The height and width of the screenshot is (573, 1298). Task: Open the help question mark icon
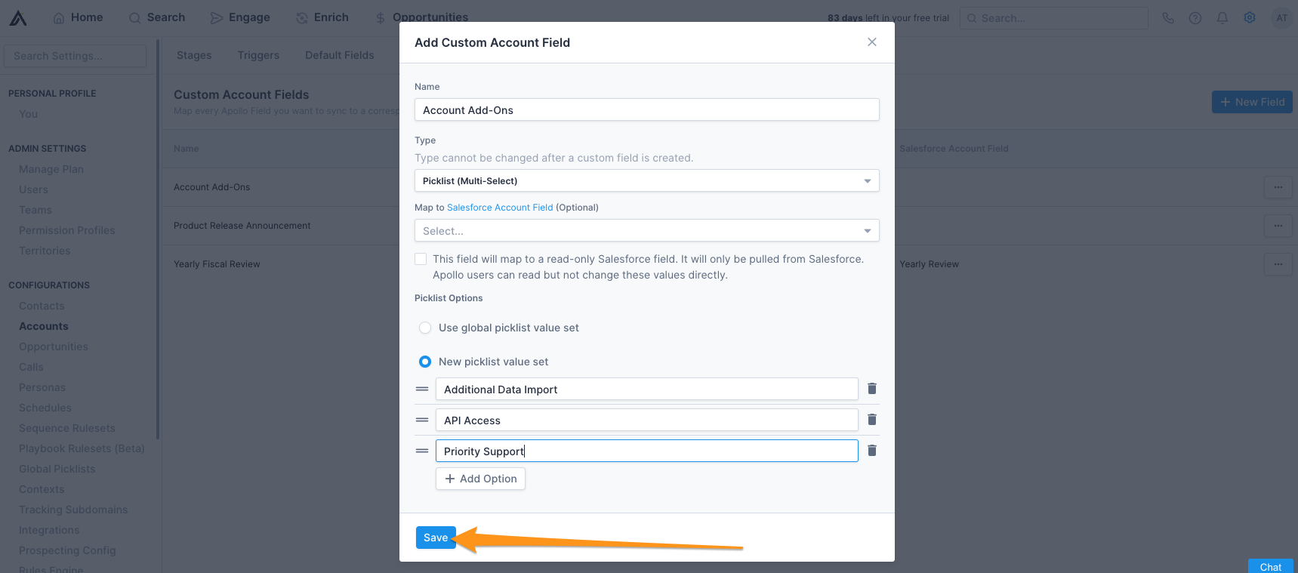click(1195, 17)
